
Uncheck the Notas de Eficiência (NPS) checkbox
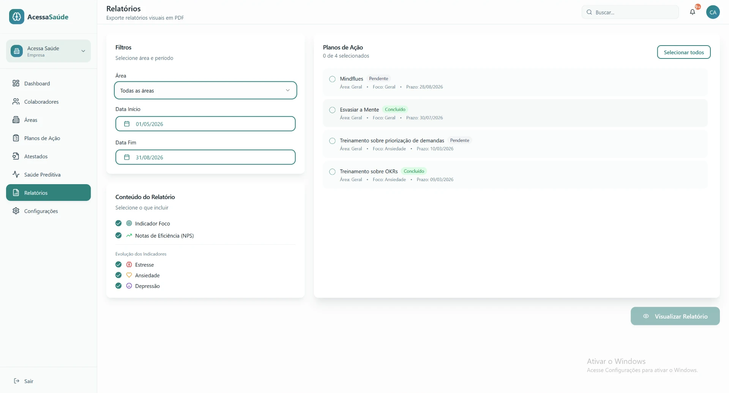(118, 235)
